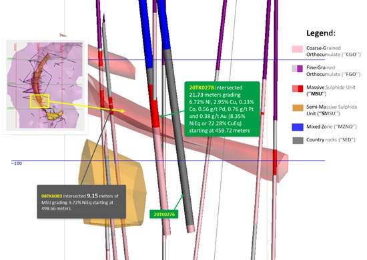Click the Country rocks (SED) legend text

point(331,140)
